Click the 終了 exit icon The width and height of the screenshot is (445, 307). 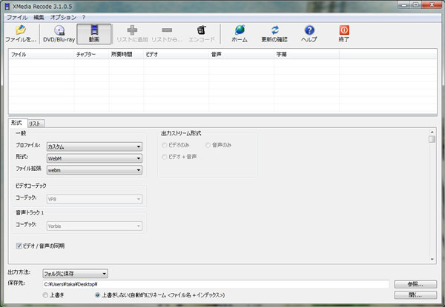(343, 33)
